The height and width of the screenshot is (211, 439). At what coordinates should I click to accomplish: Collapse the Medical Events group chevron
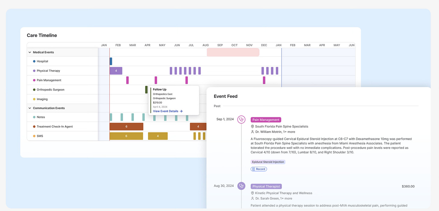tap(30, 52)
